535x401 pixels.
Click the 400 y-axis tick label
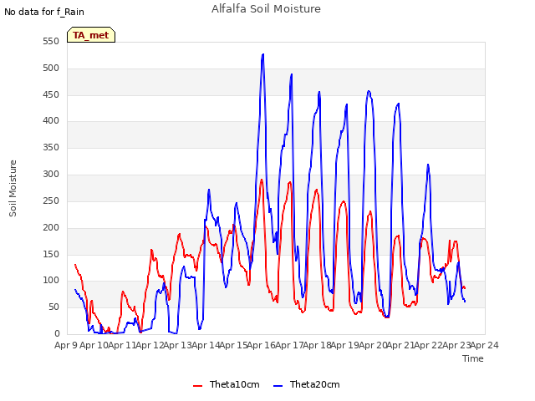(x=51, y=120)
